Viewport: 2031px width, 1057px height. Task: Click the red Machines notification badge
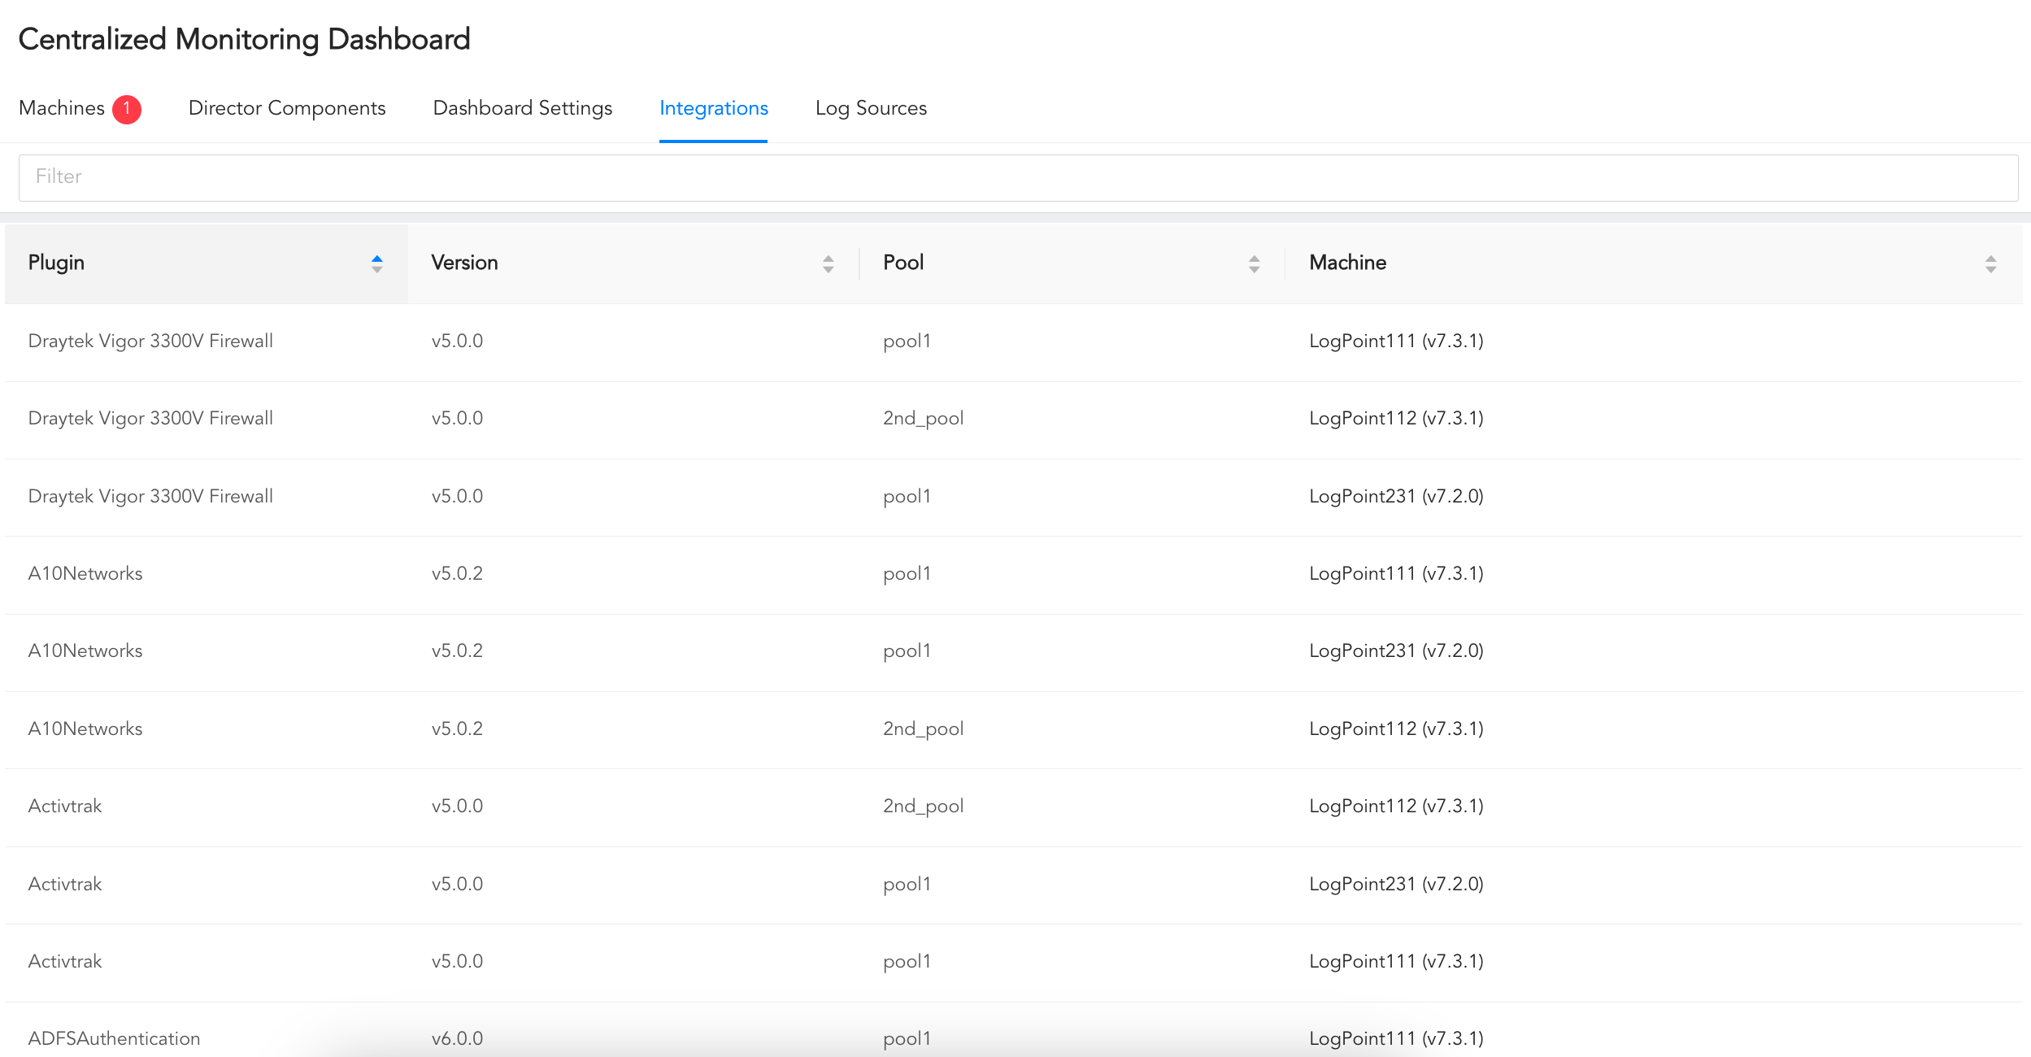128,107
